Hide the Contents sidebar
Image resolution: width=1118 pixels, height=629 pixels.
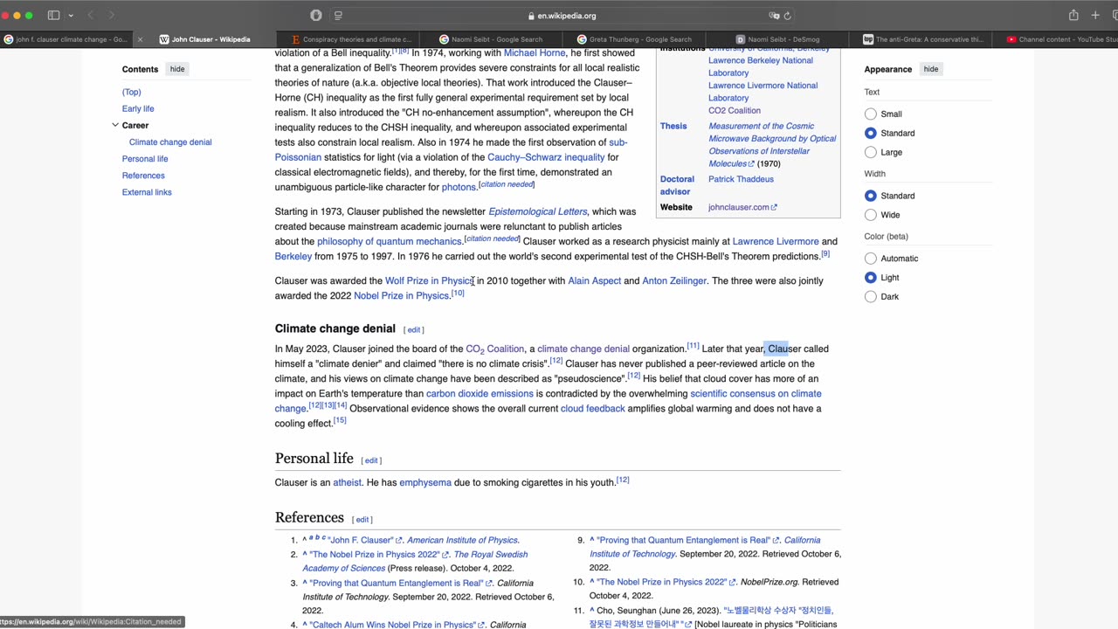click(177, 69)
